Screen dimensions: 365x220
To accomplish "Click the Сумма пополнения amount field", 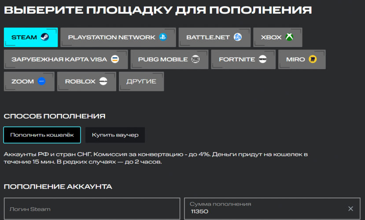I will click(x=264, y=211).
